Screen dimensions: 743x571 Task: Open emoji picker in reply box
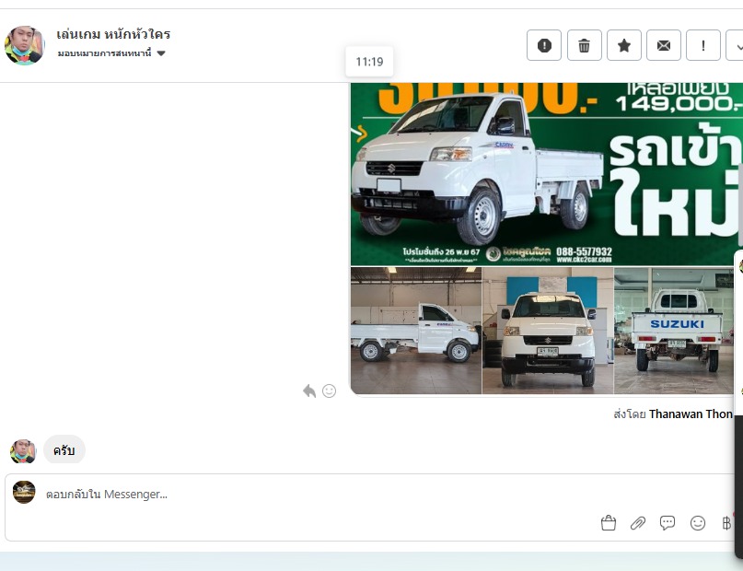tap(698, 523)
